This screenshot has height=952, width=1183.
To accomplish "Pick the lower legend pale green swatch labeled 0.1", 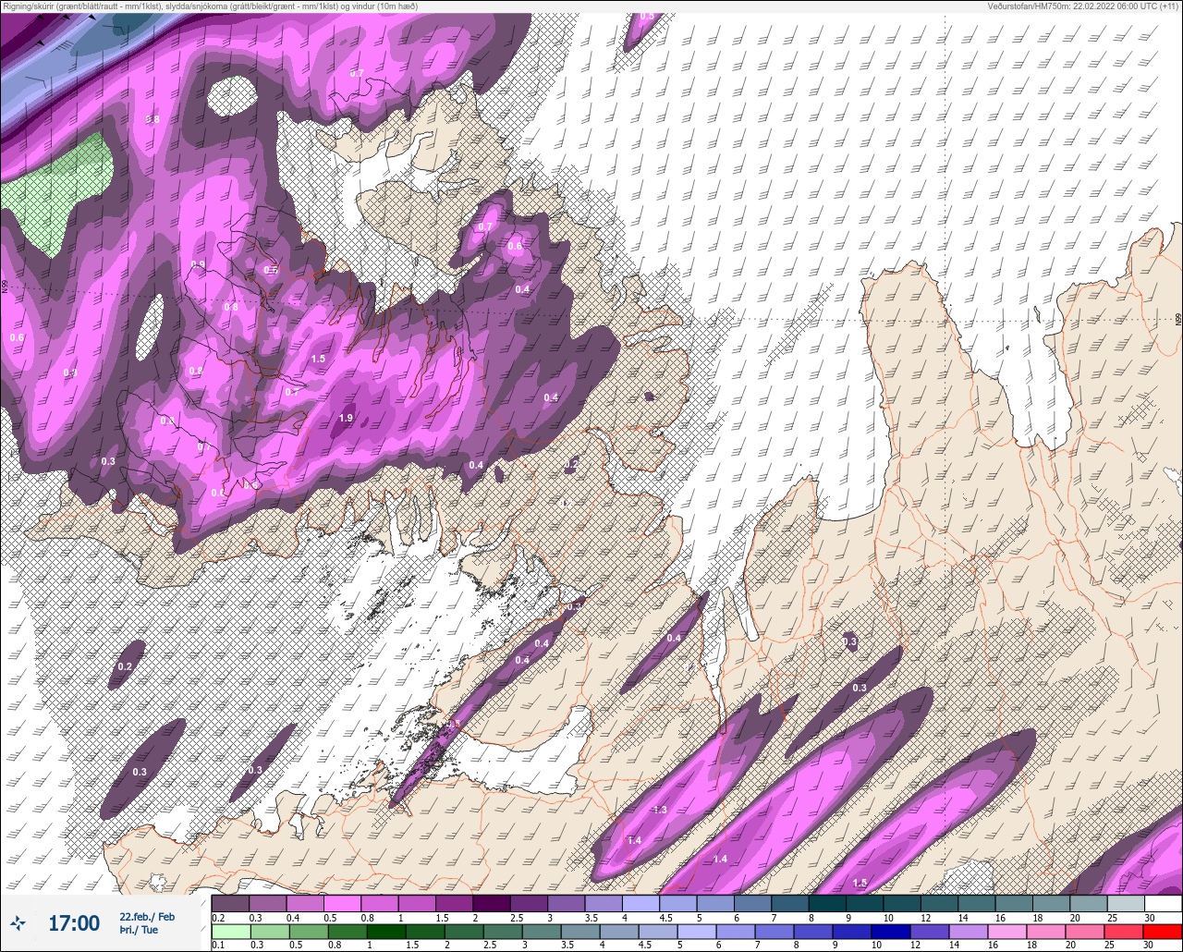I will tap(230, 931).
